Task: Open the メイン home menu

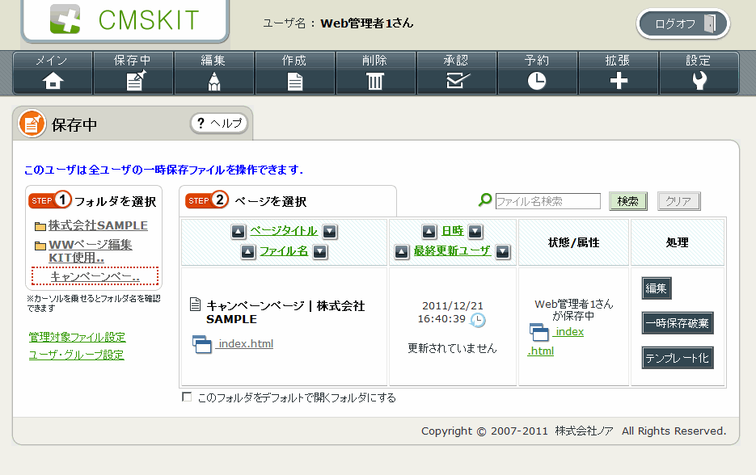Action: 53,73
